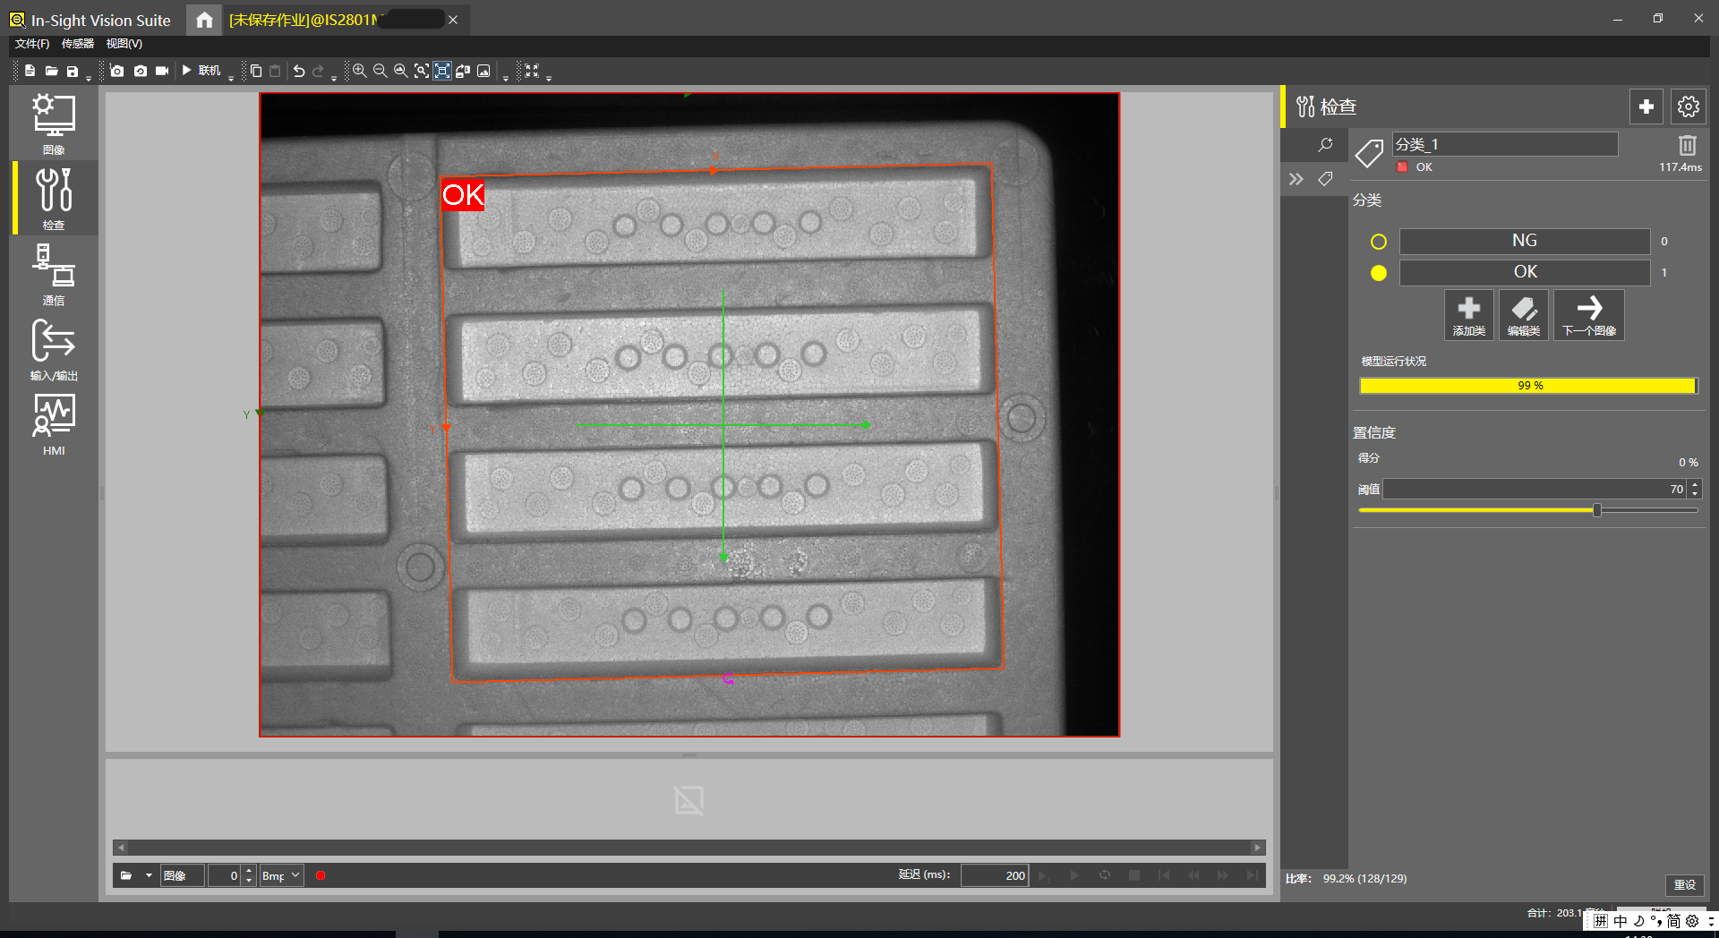Viewport: 1719px width, 938px height.
Task: Trigger a single image acquisition with the camera icon
Action: pyautogui.click(x=117, y=71)
